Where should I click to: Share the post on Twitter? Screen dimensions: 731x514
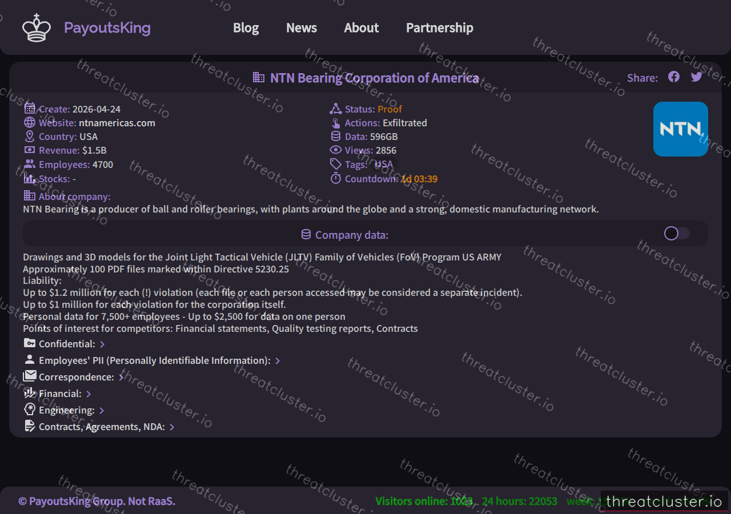tap(697, 77)
